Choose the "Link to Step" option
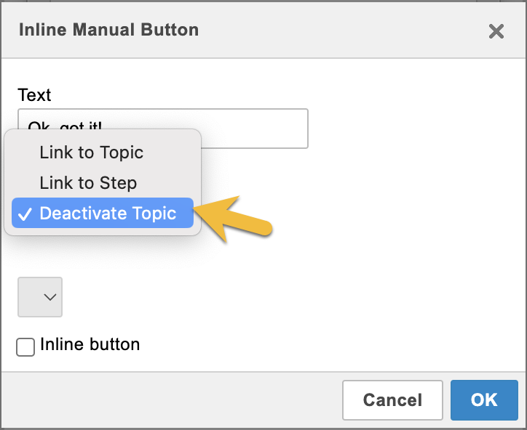The image size is (527, 430). (88, 183)
